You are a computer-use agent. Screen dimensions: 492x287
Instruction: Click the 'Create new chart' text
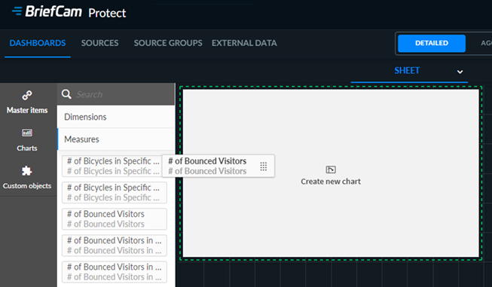[331, 182]
